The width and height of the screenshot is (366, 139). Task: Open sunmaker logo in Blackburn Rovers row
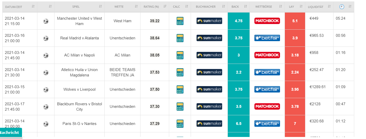tap(209, 107)
